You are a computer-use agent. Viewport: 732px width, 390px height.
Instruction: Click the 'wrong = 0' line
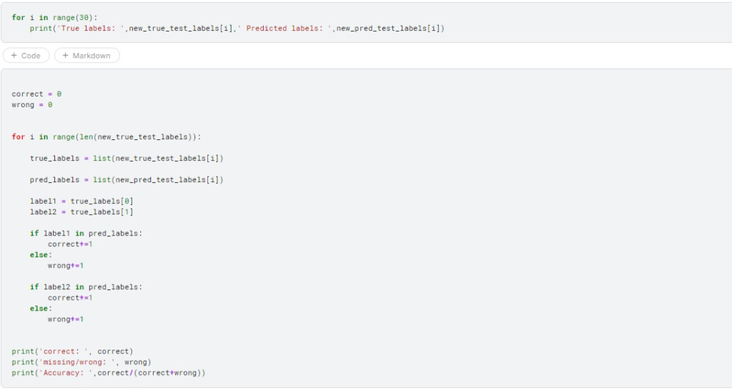point(32,105)
